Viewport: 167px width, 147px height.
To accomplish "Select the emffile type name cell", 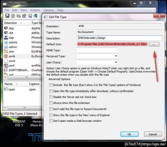I will pyautogui.click(x=36, y=65).
